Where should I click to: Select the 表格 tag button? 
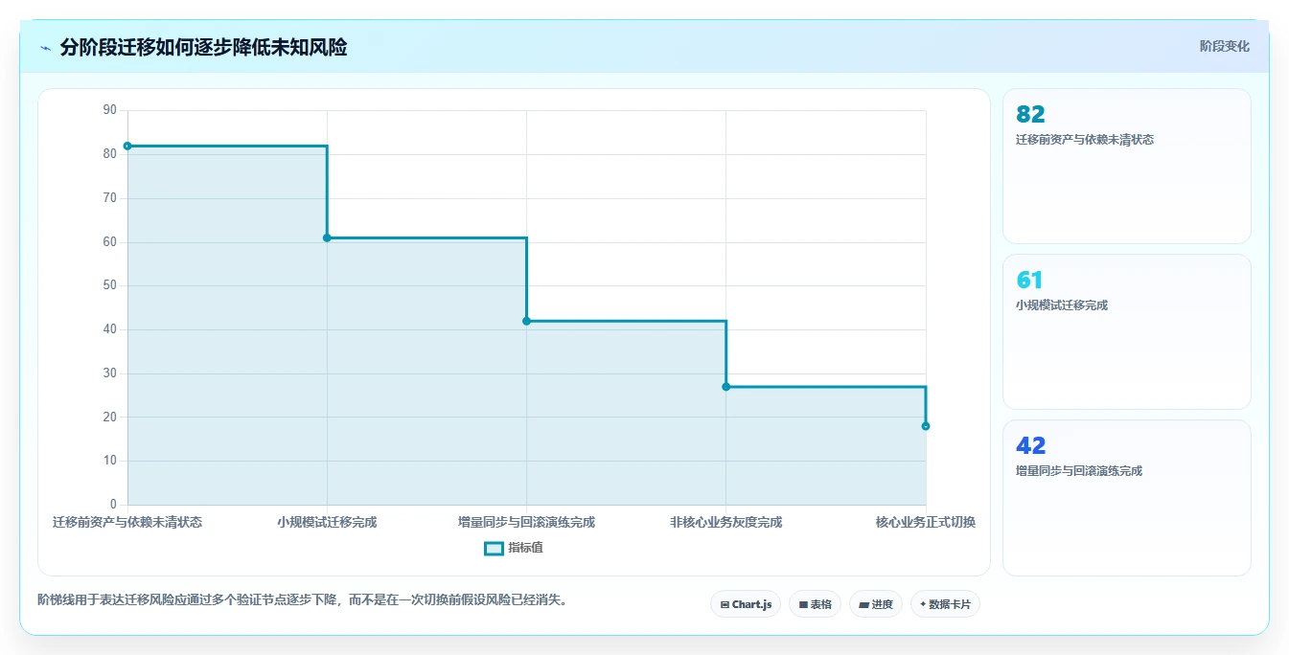pos(815,604)
